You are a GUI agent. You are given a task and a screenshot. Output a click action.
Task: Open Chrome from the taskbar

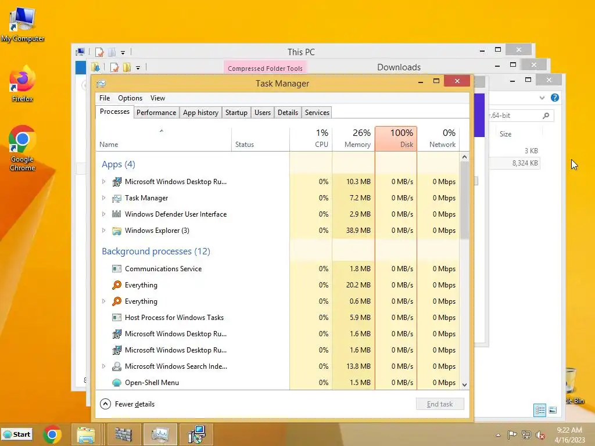[x=52, y=434]
